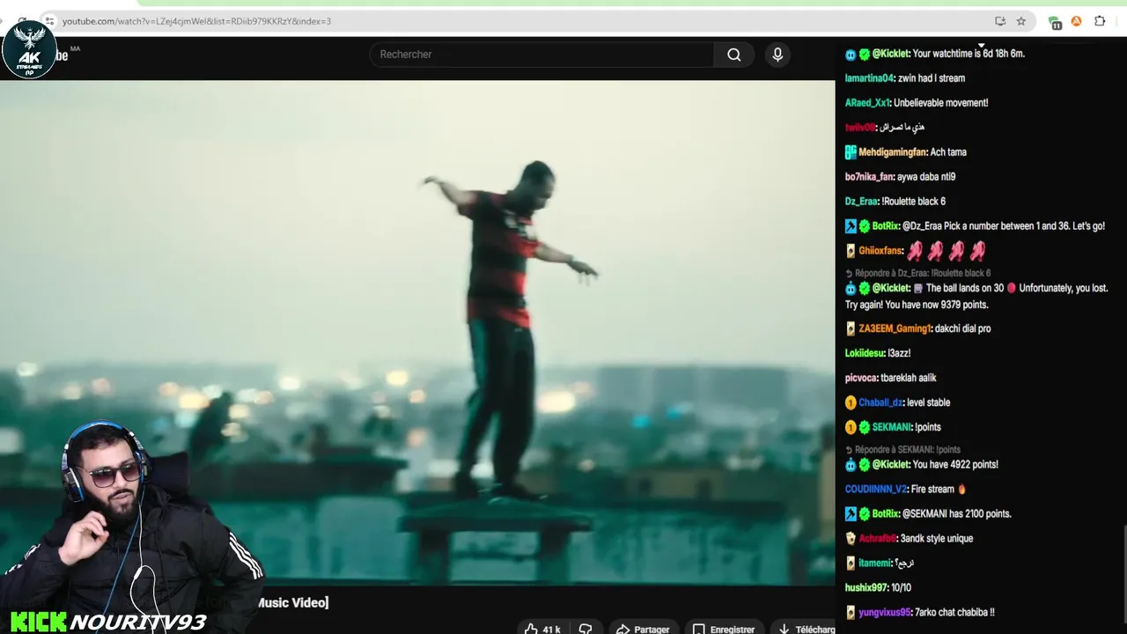Image resolution: width=1127 pixels, height=634 pixels.
Task: Click ZA3EEM_Gaming1's chat badge icon
Action: click(x=851, y=328)
